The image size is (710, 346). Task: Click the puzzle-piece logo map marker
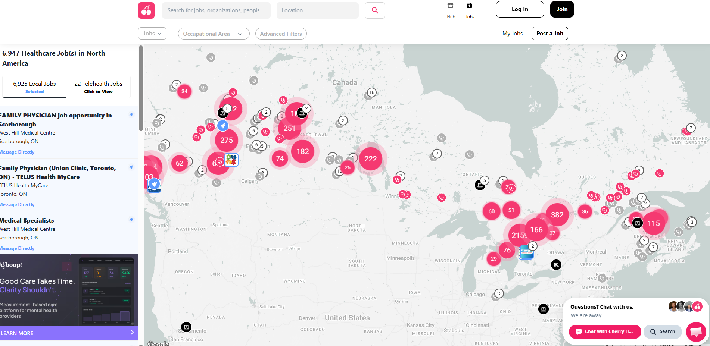click(231, 160)
